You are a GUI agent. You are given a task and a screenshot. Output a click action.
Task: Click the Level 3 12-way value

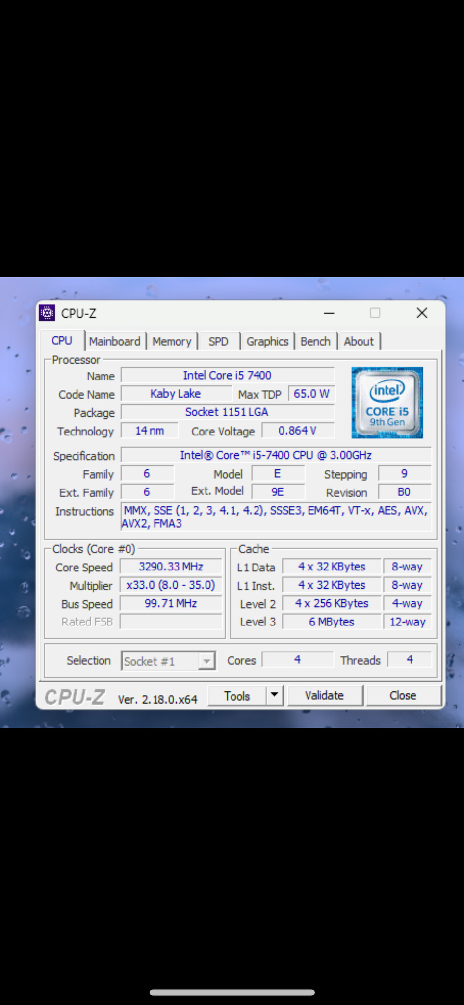click(408, 622)
